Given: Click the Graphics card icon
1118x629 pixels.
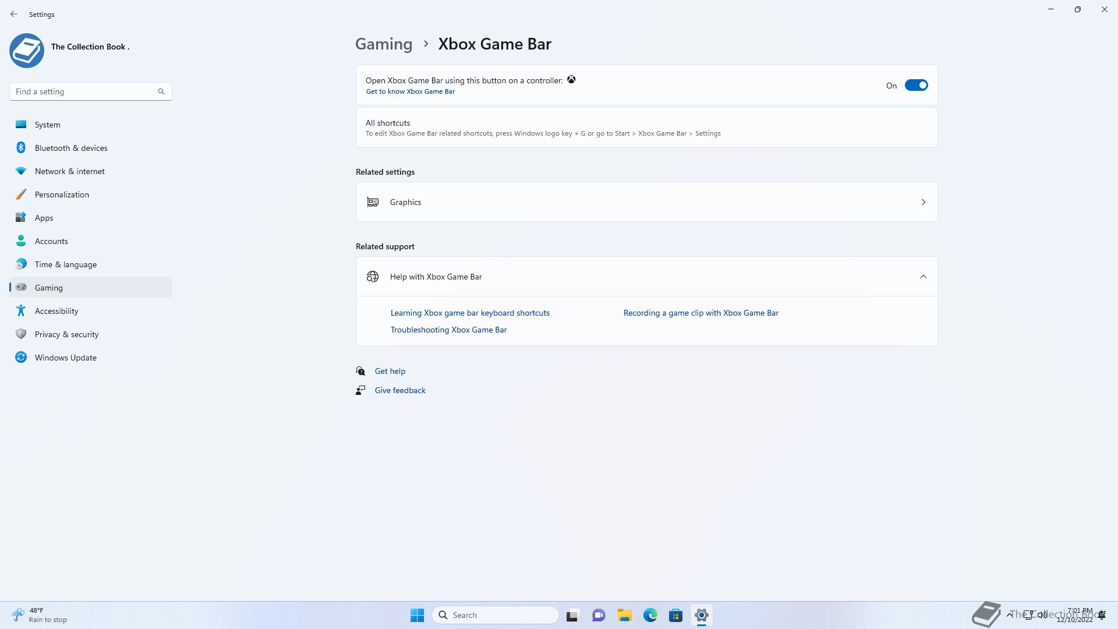Looking at the screenshot, I should coord(373,202).
